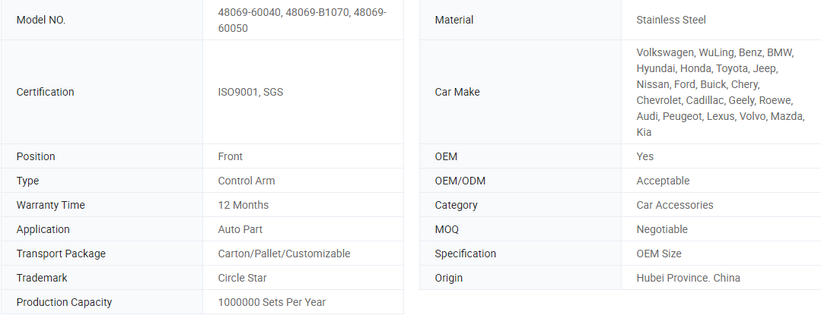Select the MOQ Negotiable value
The image size is (821, 315).
coord(662,229)
